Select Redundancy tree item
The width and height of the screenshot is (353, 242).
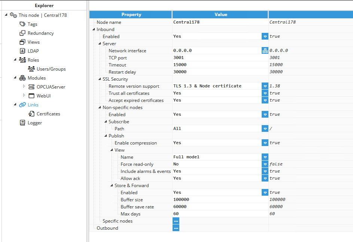[40, 33]
